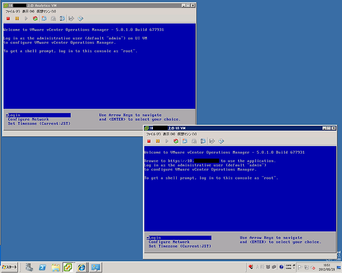Select Login in the Analytics VM console
Viewport: 342px width, 273px height.
click(38, 115)
